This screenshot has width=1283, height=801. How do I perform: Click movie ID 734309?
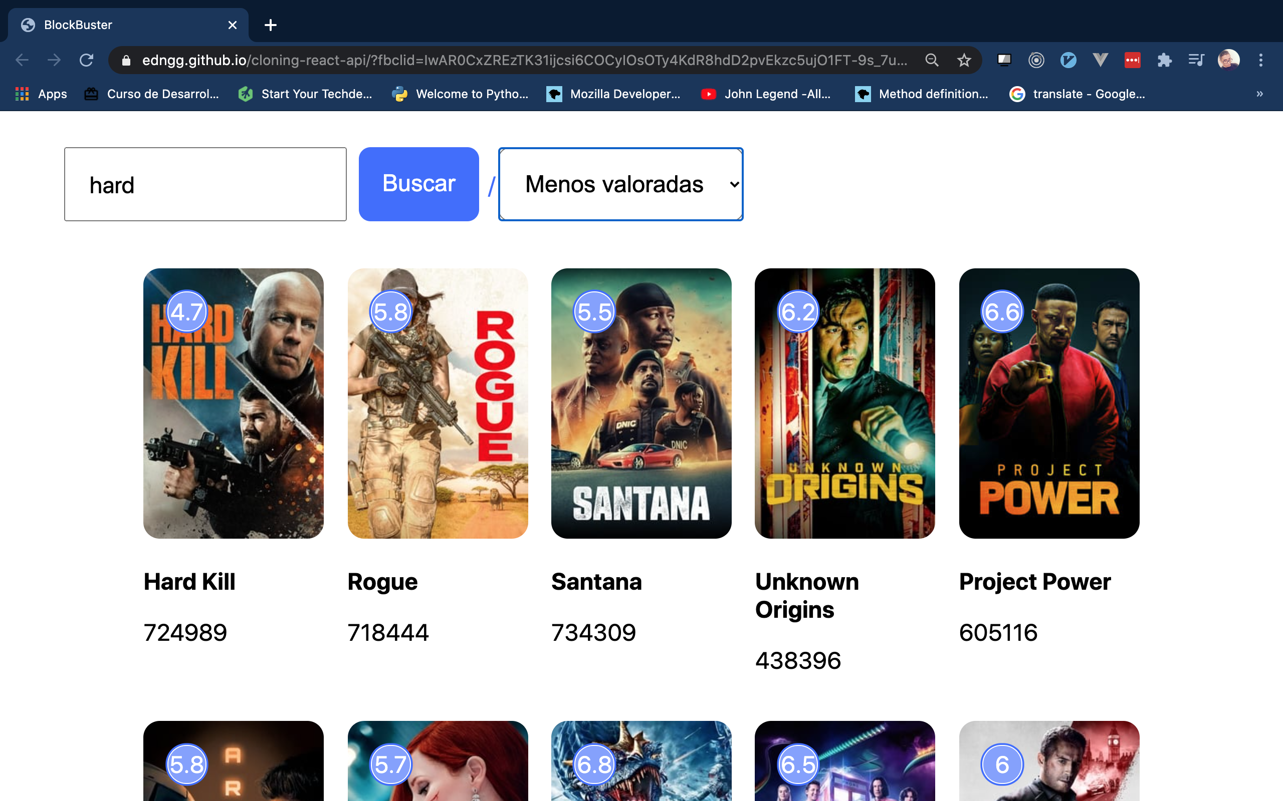pos(594,632)
